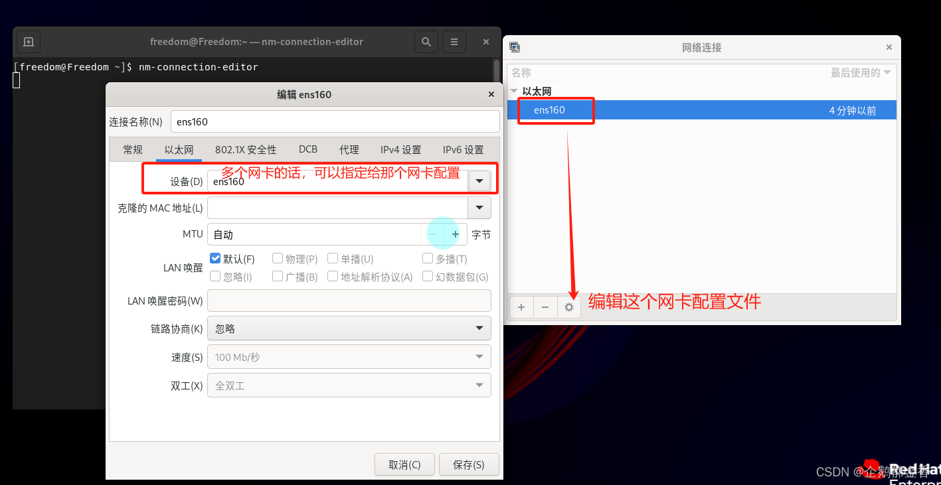This screenshot has width=941, height=485.
Task: Open the 双工(X) dropdown
Action: coord(349,385)
